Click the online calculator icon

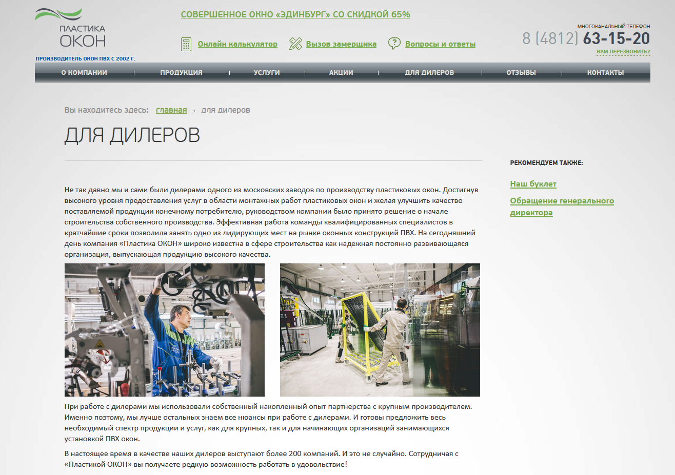(x=186, y=44)
